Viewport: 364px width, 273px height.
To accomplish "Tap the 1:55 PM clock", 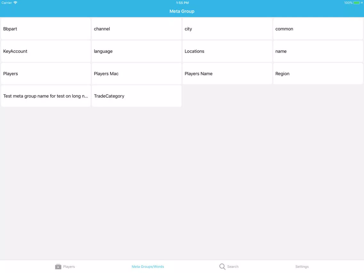I will pyautogui.click(x=182, y=3).
